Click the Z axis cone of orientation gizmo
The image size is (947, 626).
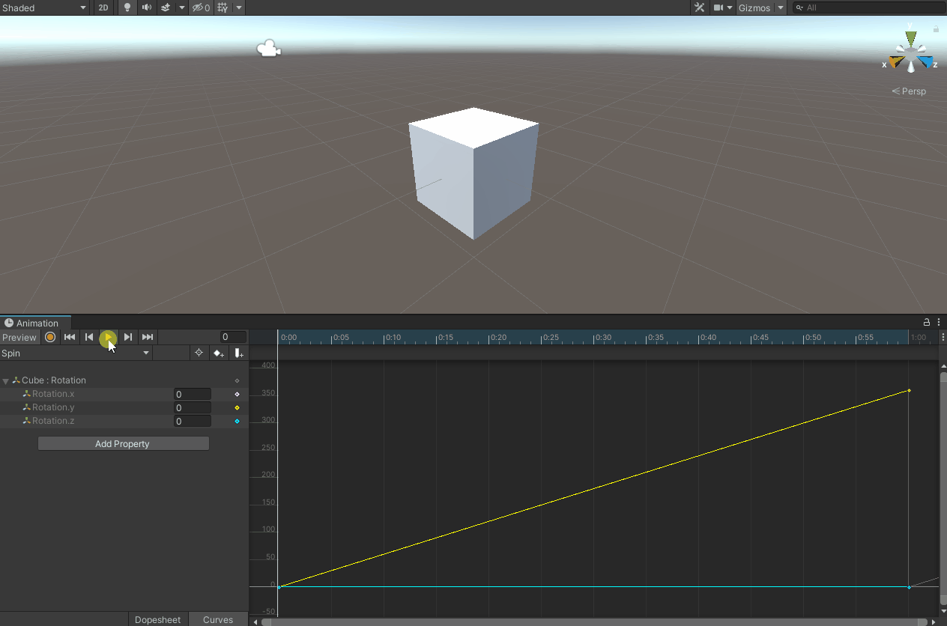(926, 63)
